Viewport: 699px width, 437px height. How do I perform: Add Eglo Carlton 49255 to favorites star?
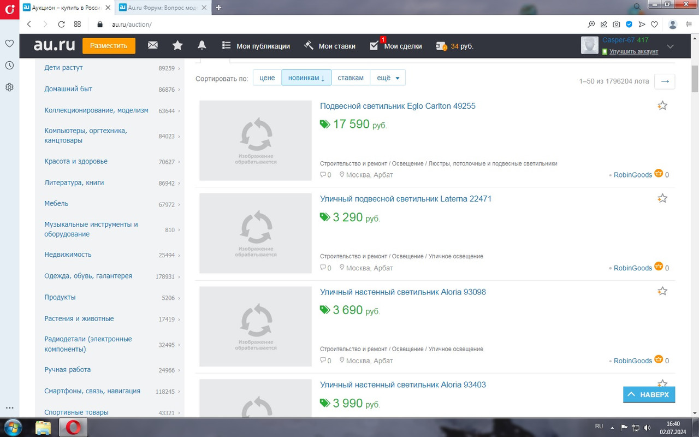pyautogui.click(x=662, y=105)
